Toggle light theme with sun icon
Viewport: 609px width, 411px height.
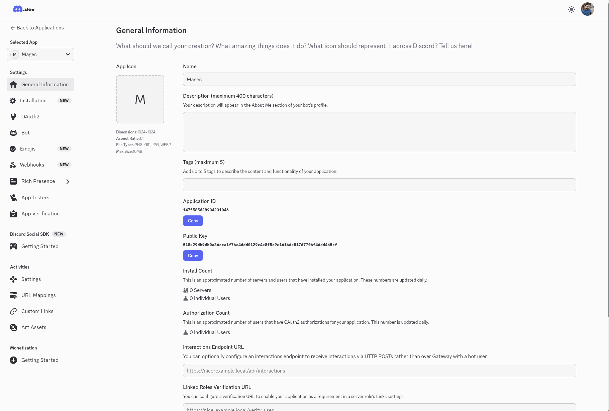(x=571, y=9)
